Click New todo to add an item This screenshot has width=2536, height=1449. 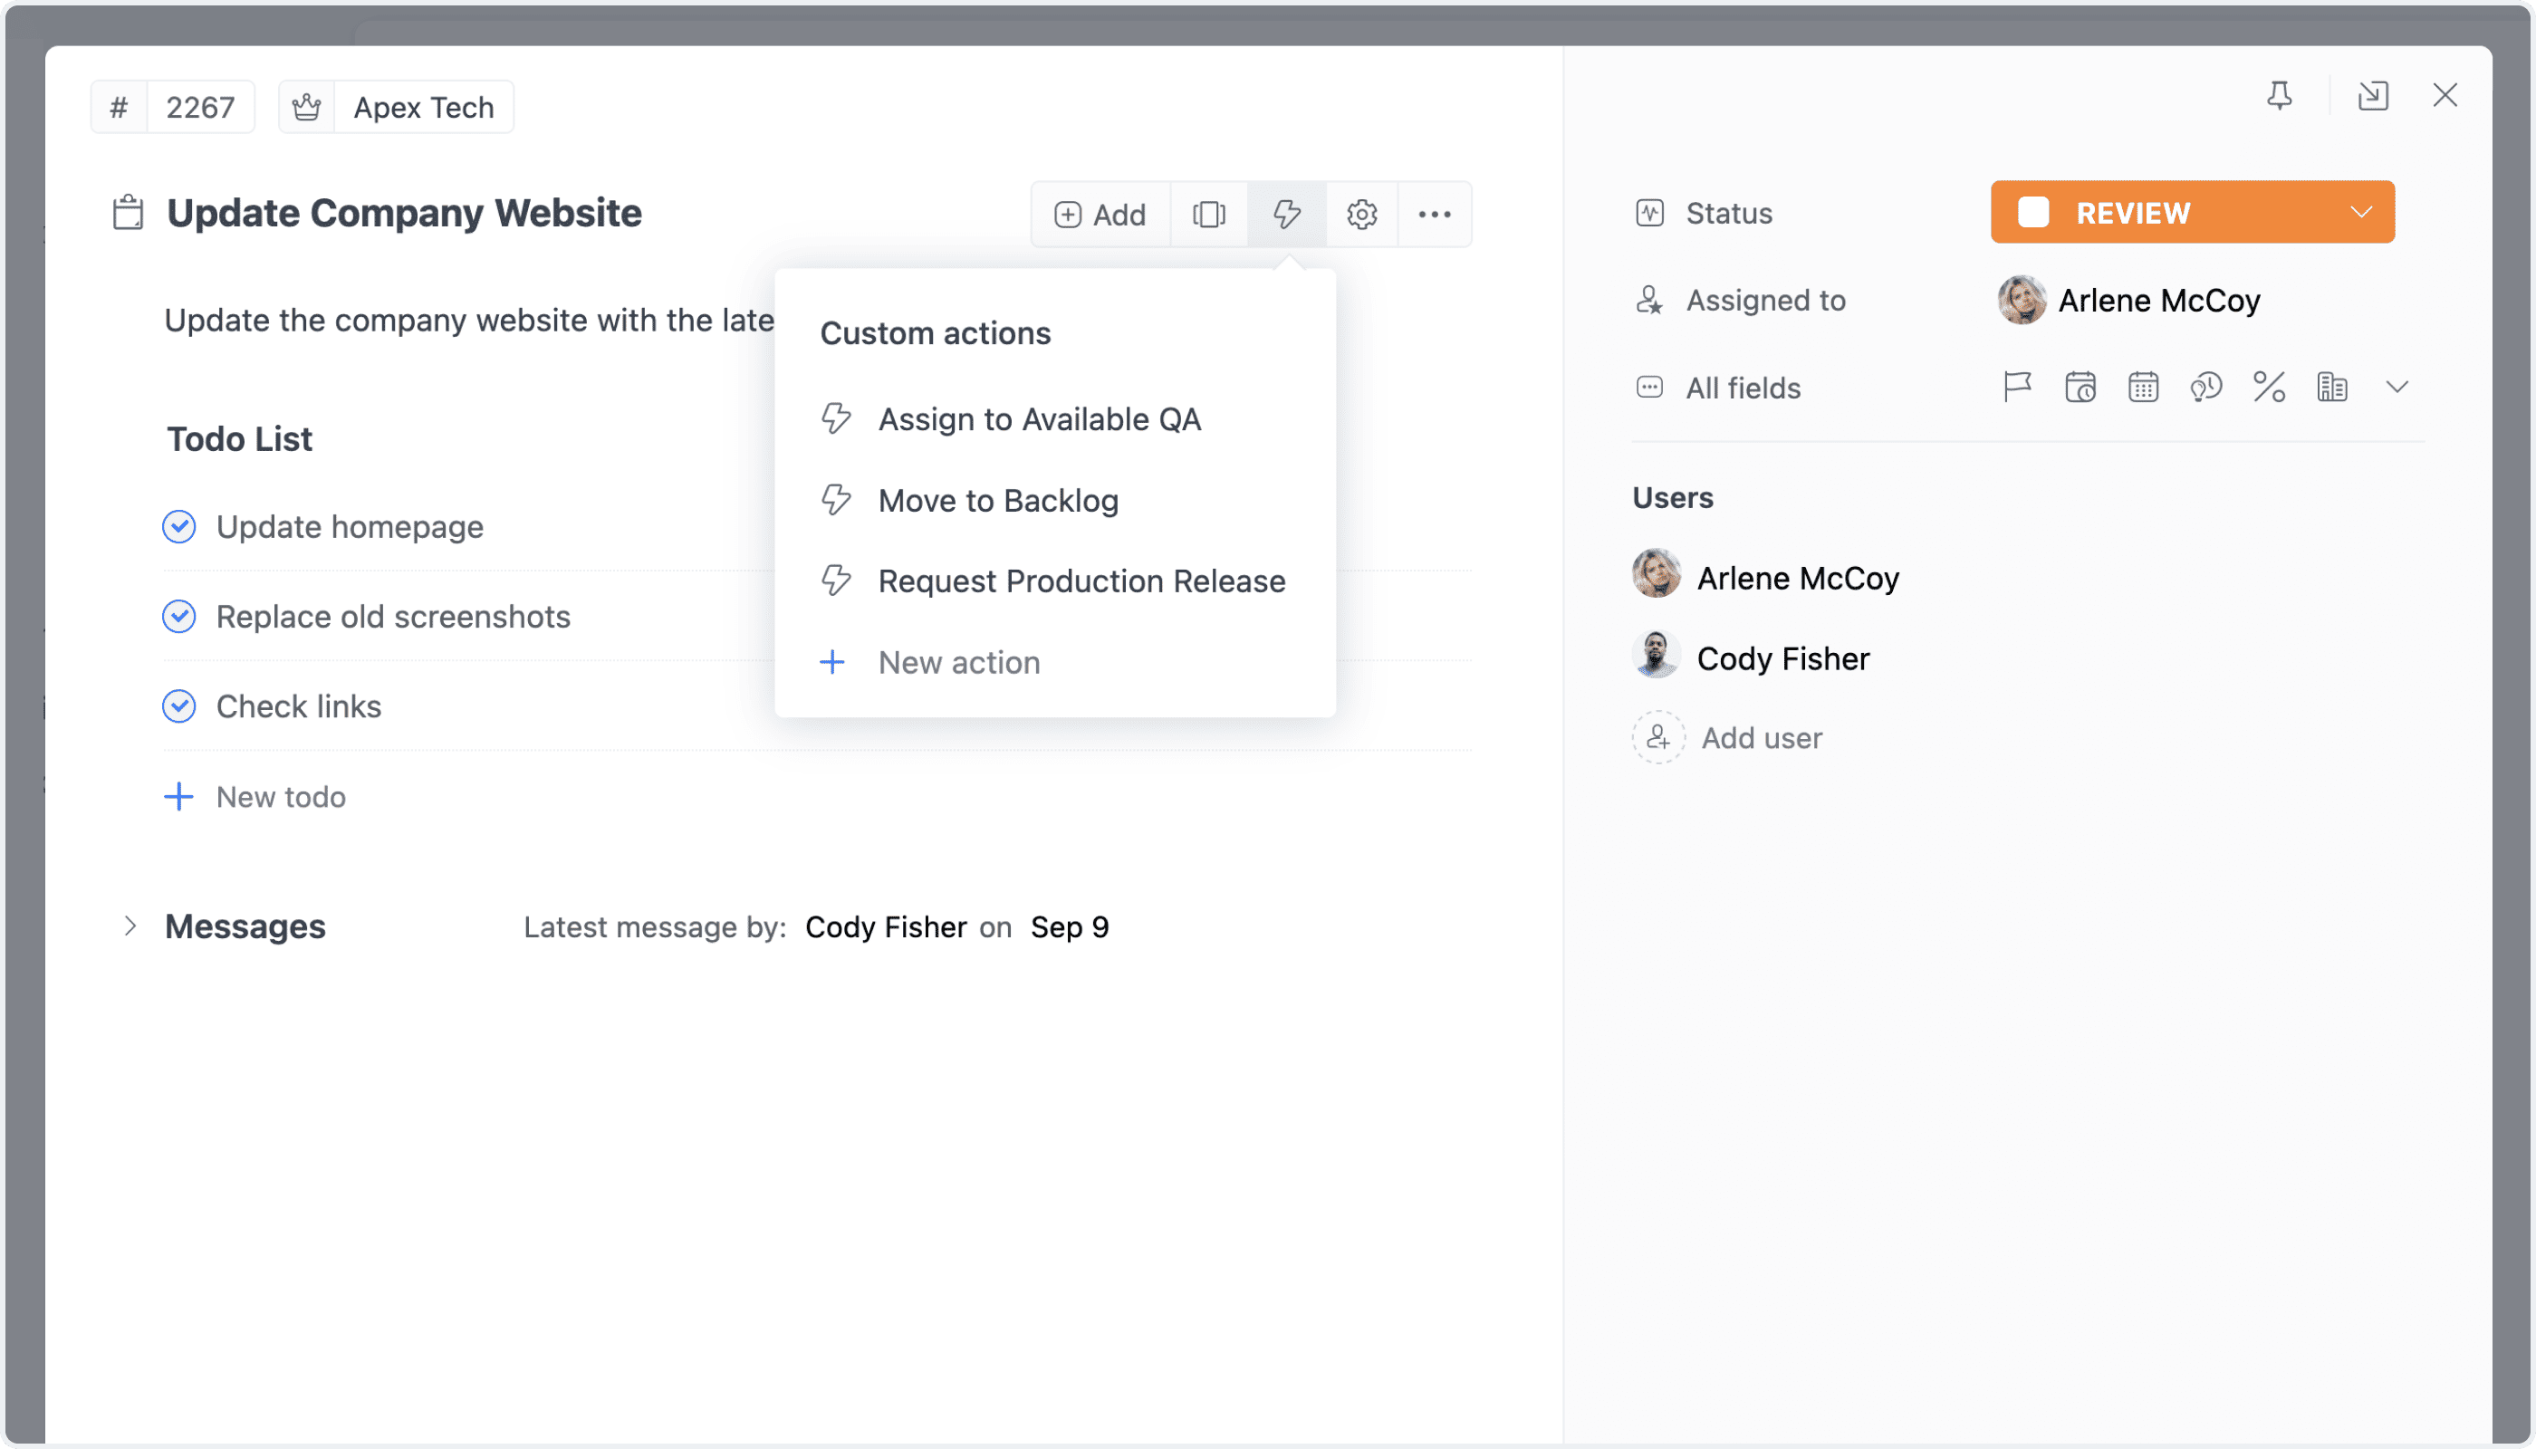point(255,797)
